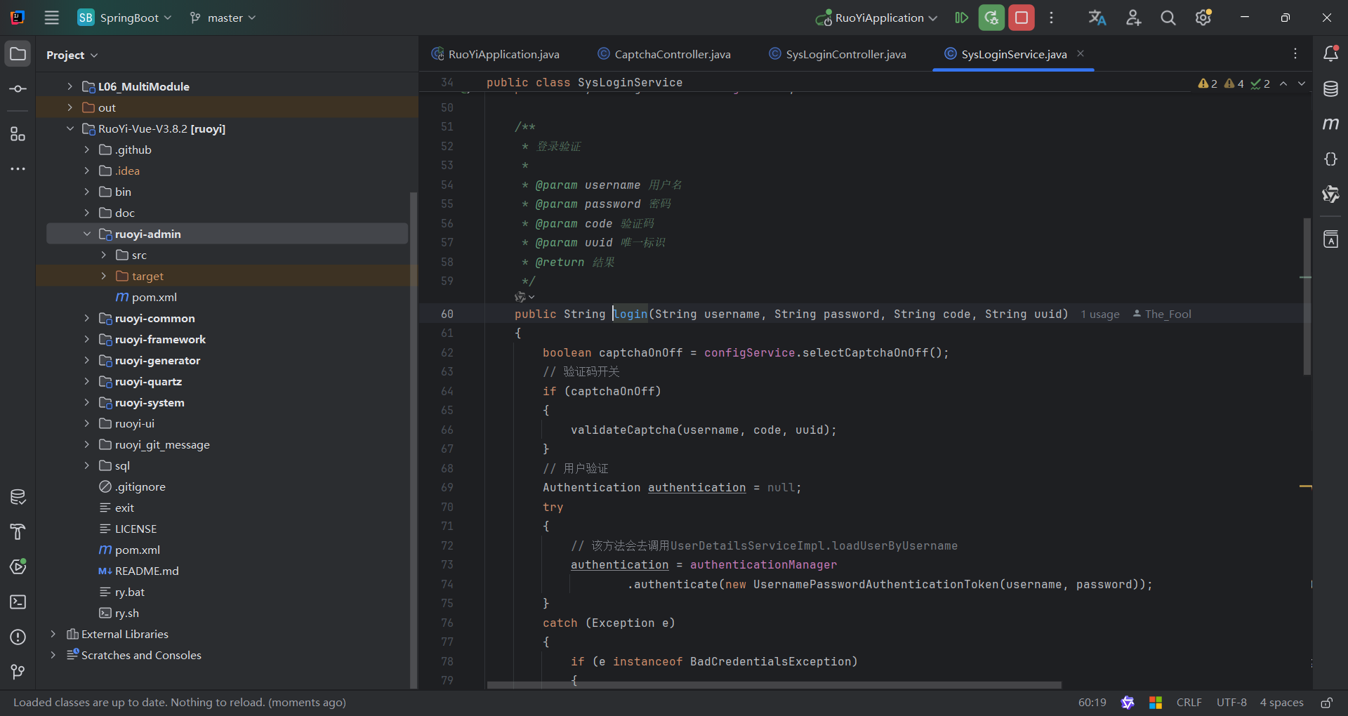Click the "1 usage" inlay hint
Viewport: 1348px width, 716px height.
point(1100,314)
